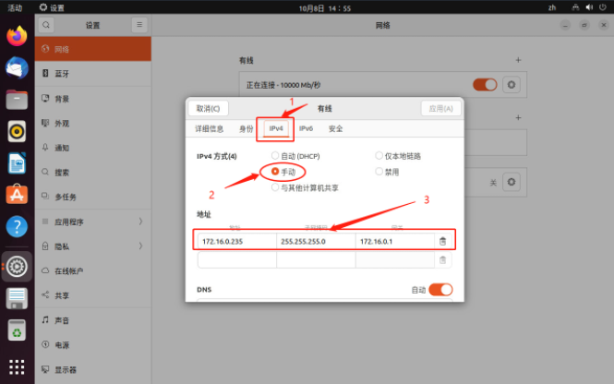Expand the 隐私 sidebar entry

tap(93, 246)
